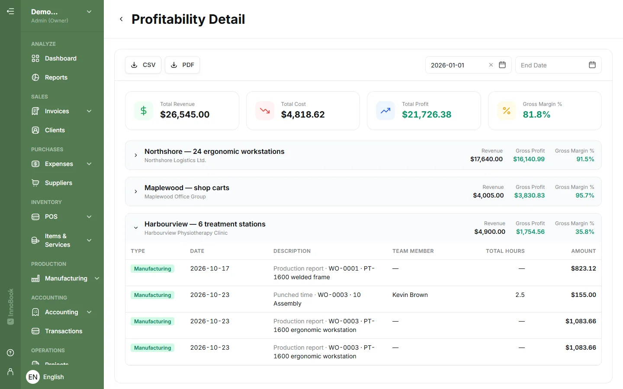Click the Total Profit upward trend icon
This screenshot has height=389, width=623.
tap(385, 111)
